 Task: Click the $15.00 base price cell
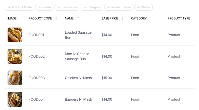click(107, 78)
